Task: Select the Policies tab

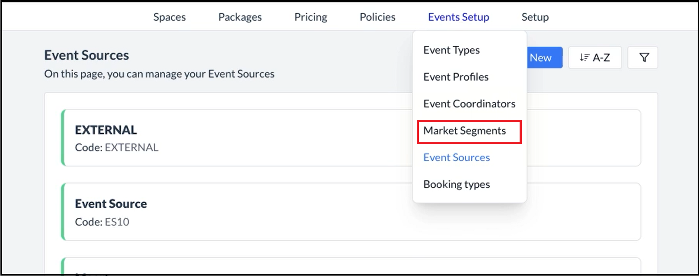Action: click(x=377, y=17)
